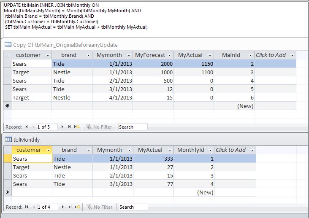Create new blank record in tblMain navigator

(77, 127)
